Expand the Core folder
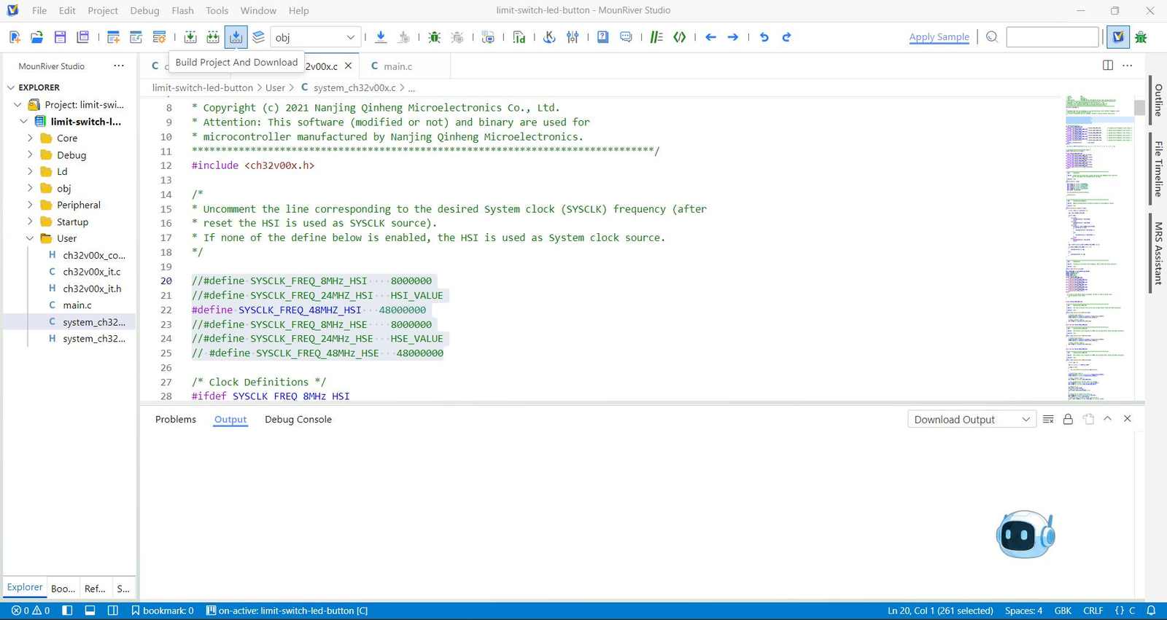Image resolution: width=1167 pixels, height=620 pixels. 30,138
